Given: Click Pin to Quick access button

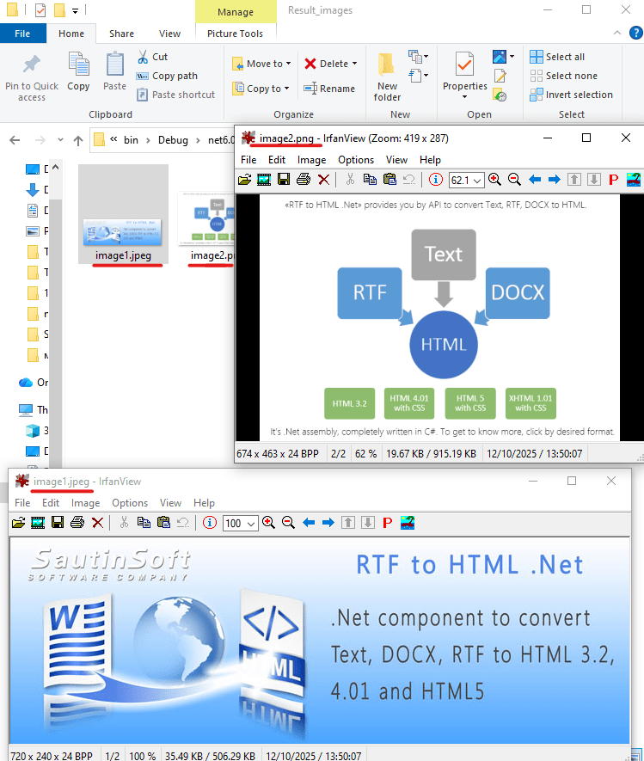Looking at the screenshot, I should (x=32, y=77).
